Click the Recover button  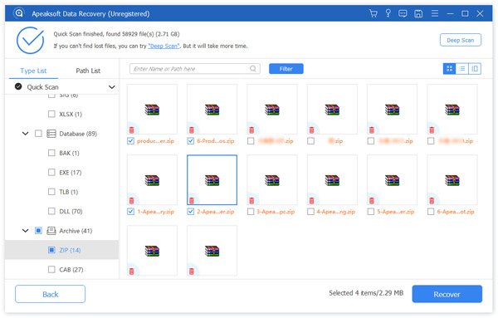(447, 294)
